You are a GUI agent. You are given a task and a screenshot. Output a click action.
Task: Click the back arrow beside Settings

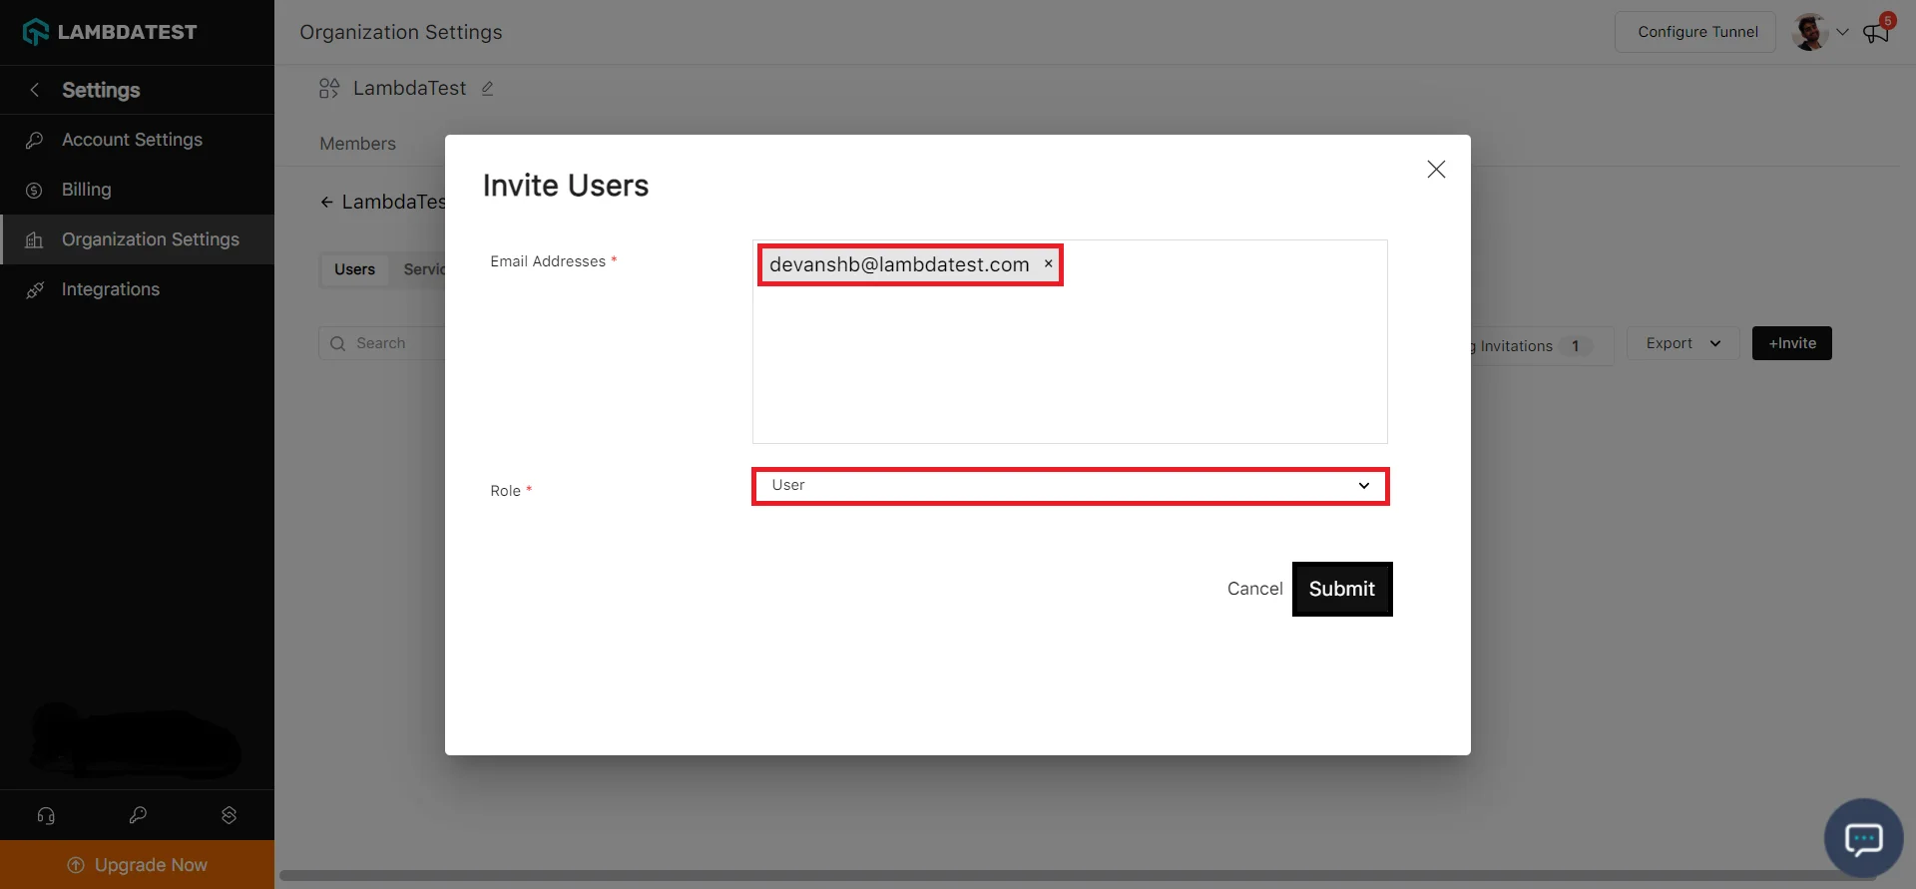click(x=35, y=90)
